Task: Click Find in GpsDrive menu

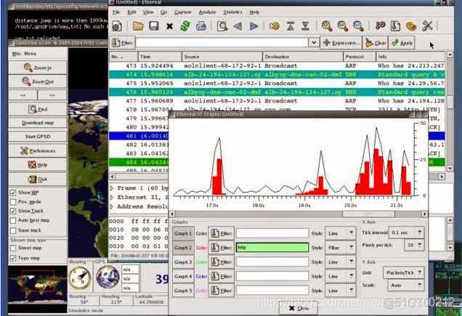Action: 38,110
